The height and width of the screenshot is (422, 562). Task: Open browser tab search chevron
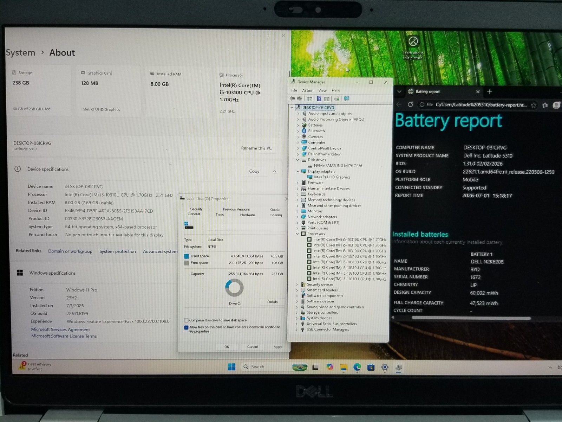[399, 91]
